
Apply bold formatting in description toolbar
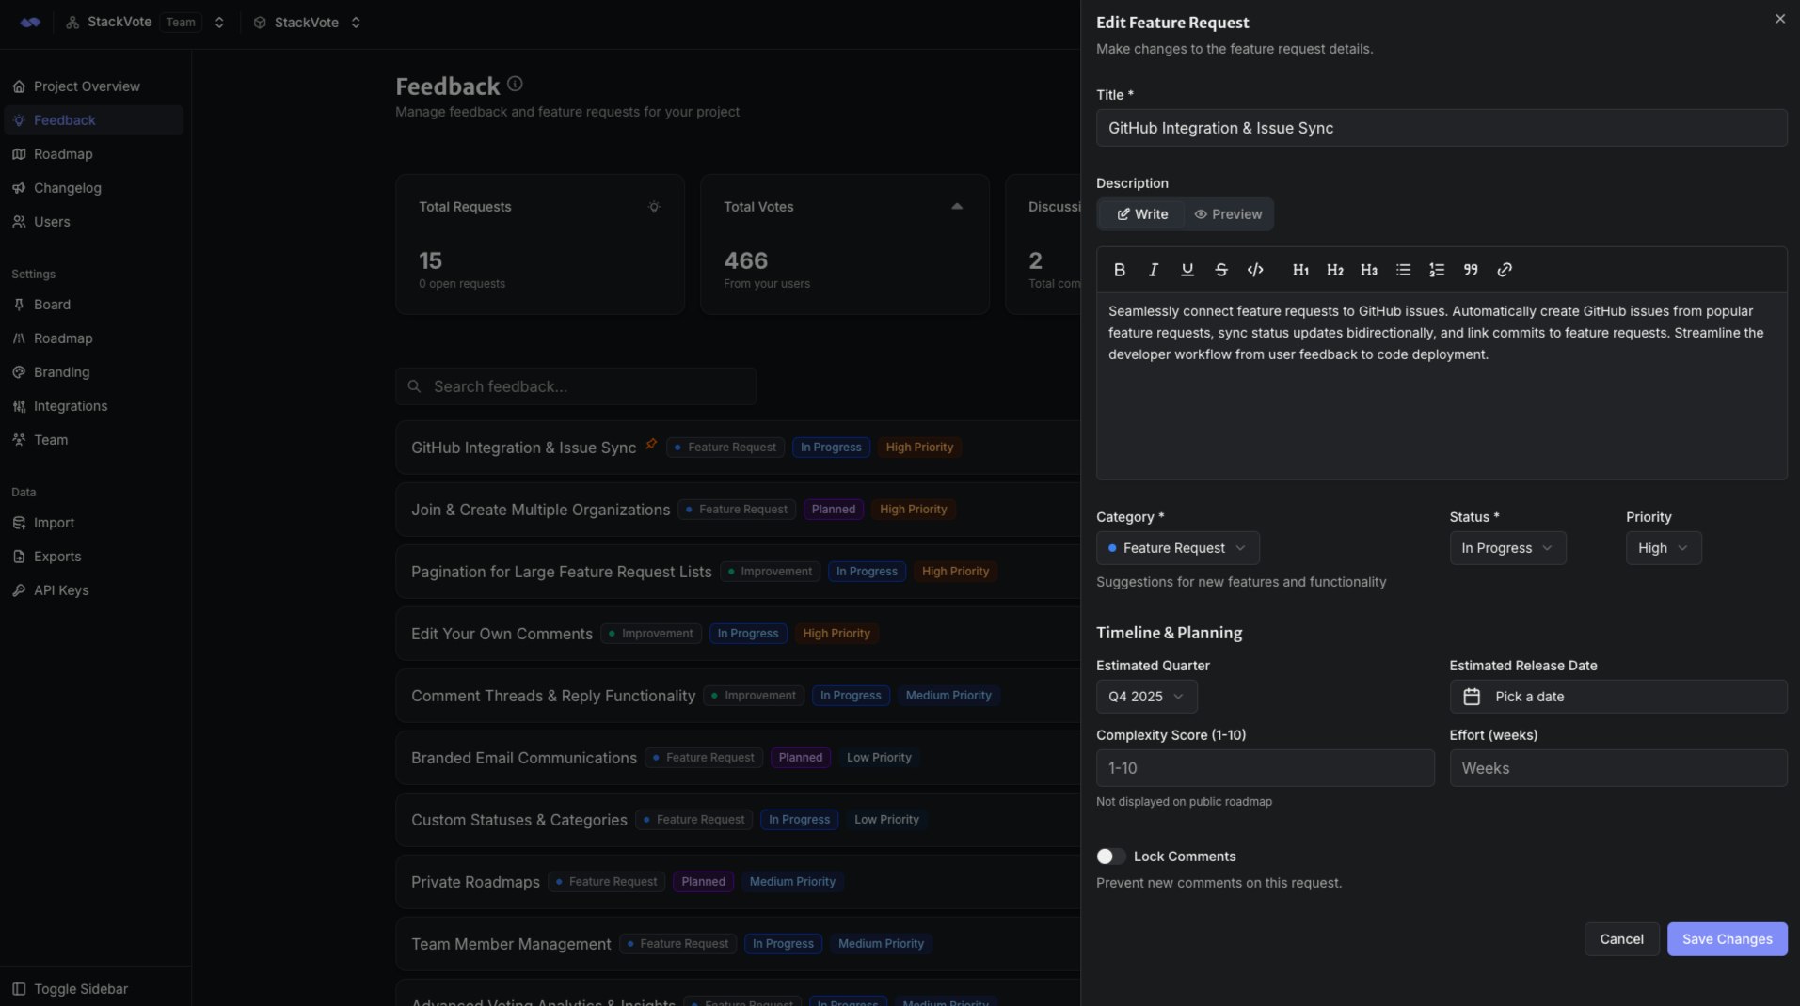click(1120, 270)
